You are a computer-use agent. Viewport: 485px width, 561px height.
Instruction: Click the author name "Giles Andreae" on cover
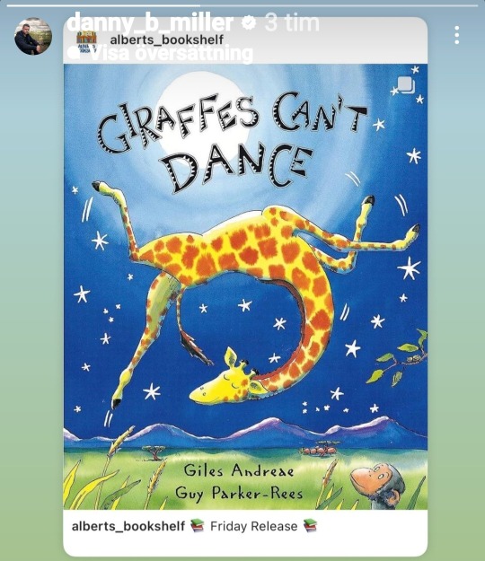(239, 470)
